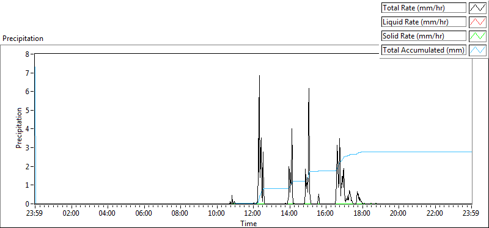
Task: Select the Total Accumulated (mm) legend label
Action: pos(424,50)
